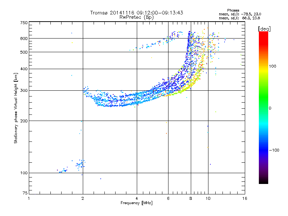
Task: Select the 'RwPretec (8p)' subtitle text
Action: tap(136, 17)
